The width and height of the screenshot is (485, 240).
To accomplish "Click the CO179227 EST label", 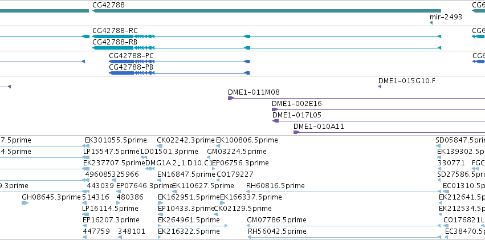I will 235,174.
